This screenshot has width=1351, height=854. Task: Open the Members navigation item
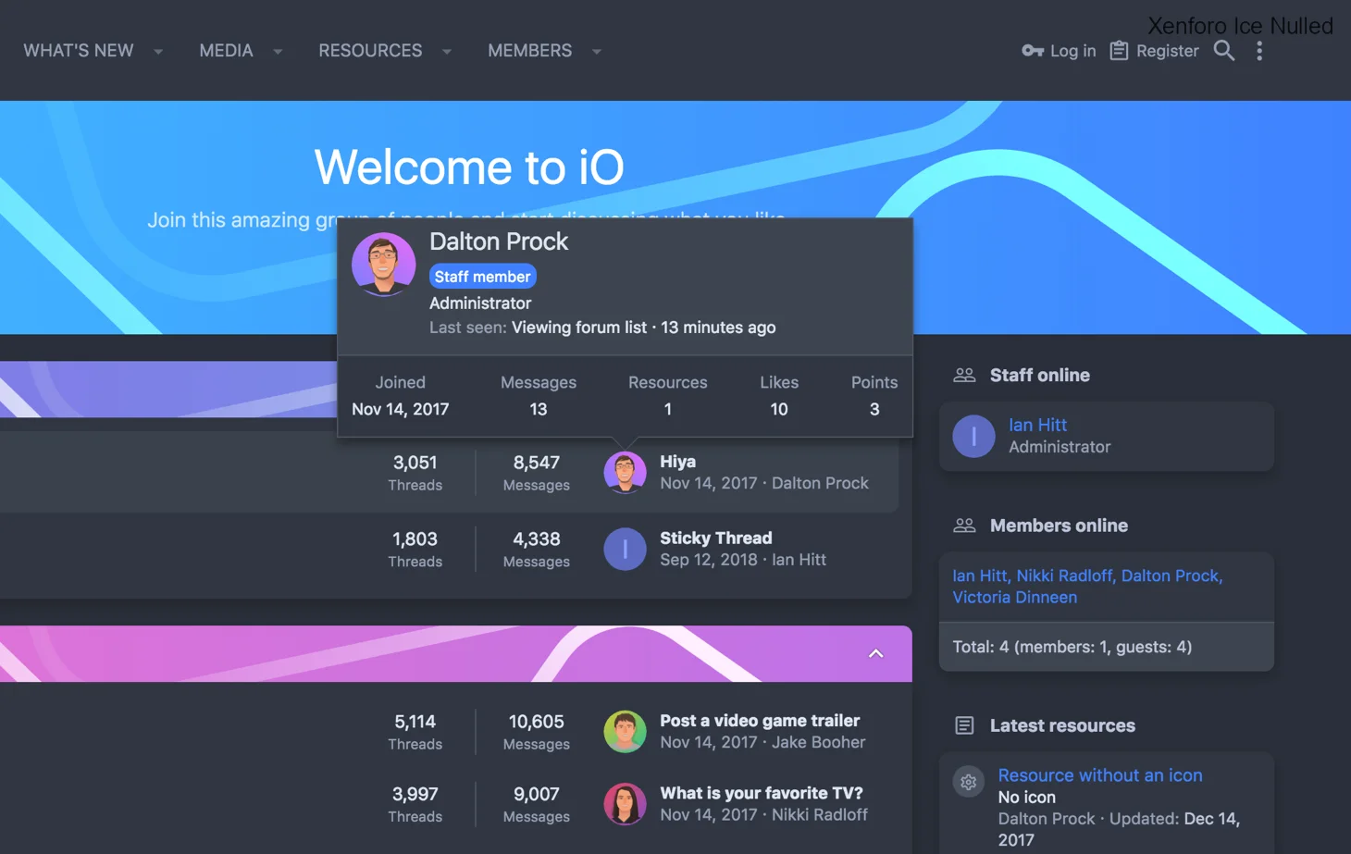pyautogui.click(x=529, y=51)
